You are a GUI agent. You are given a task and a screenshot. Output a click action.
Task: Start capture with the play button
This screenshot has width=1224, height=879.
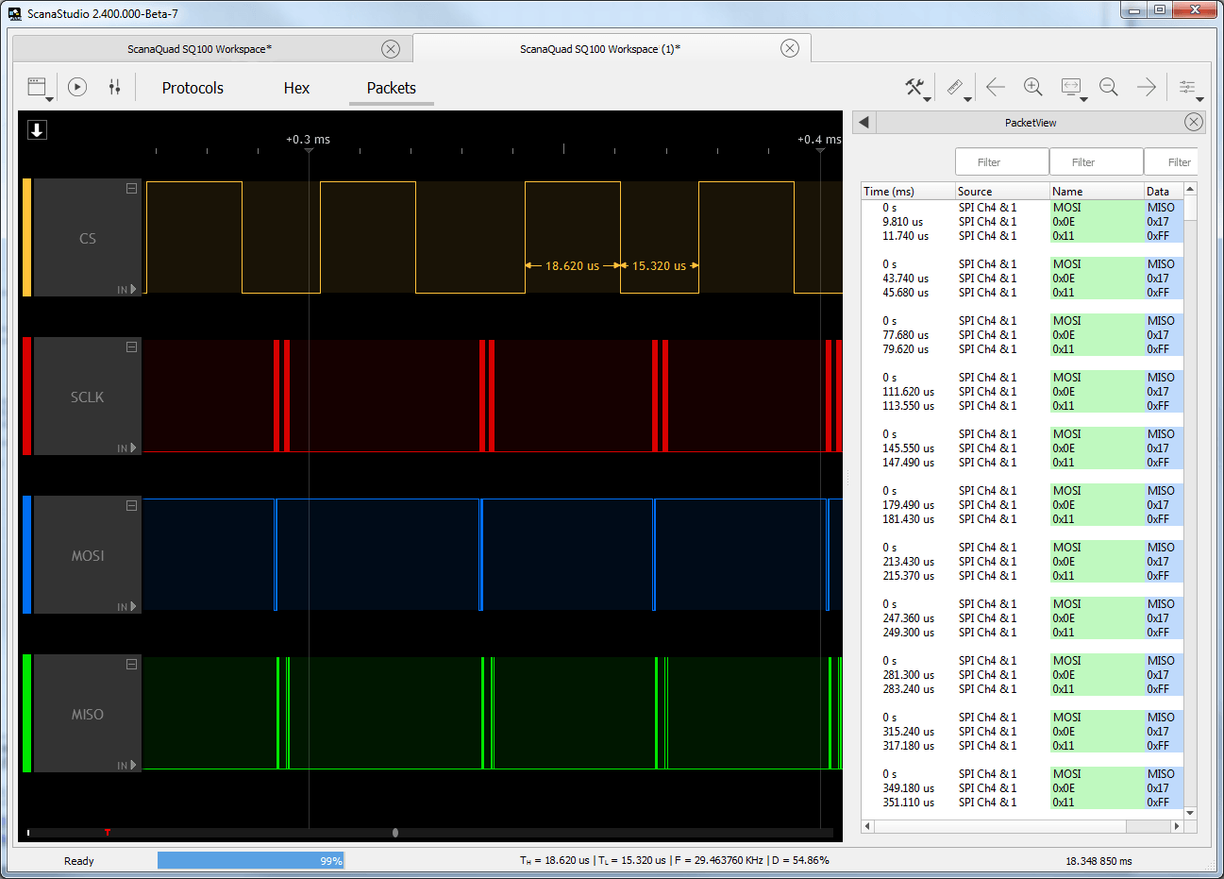(x=77, y=87)
